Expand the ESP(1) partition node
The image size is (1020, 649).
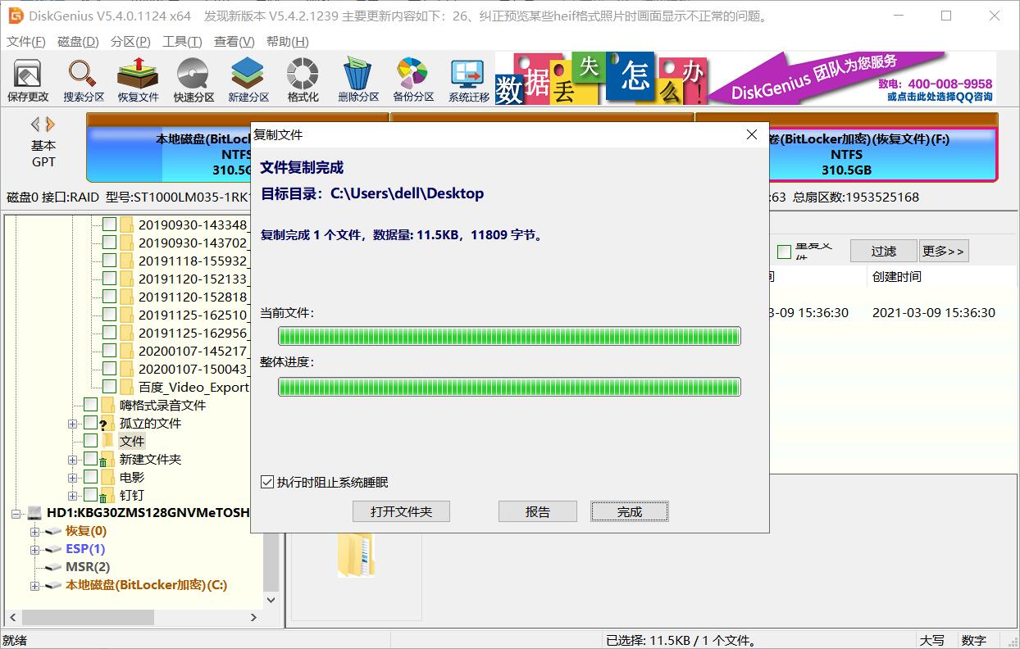pos(35,550)
